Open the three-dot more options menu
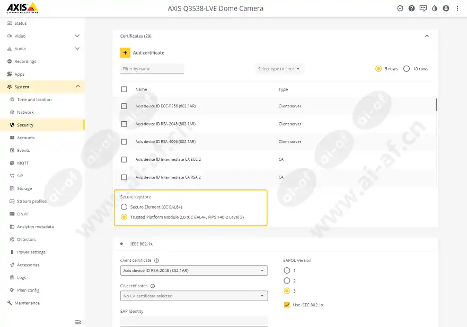467x327 pixels. click(457, 8)
